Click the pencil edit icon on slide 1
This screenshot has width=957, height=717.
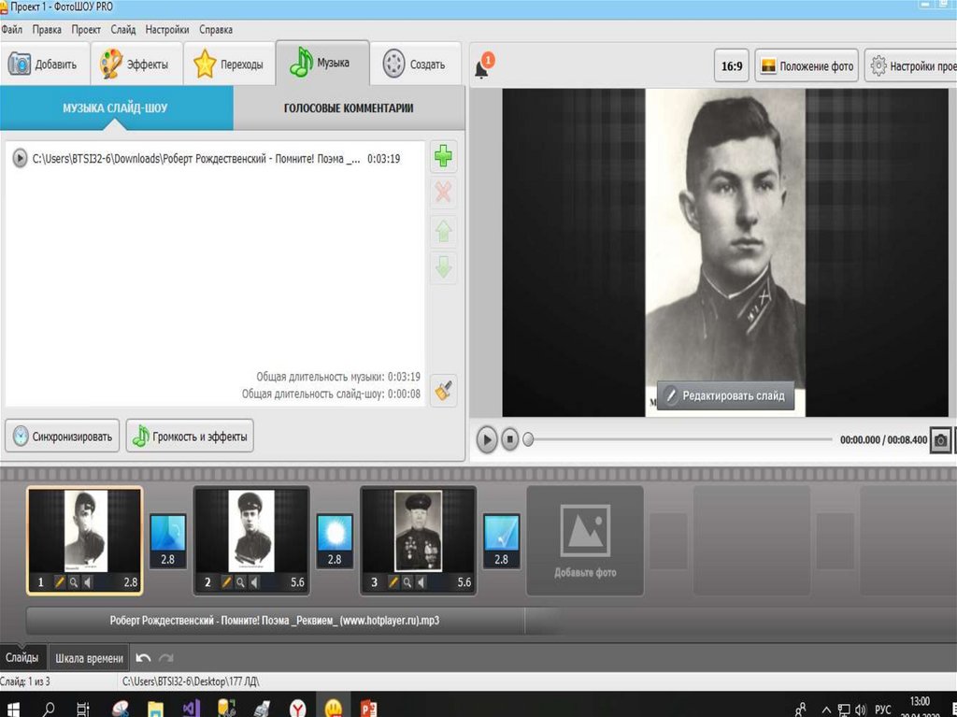pyautogui.click(x=59, y=582)
